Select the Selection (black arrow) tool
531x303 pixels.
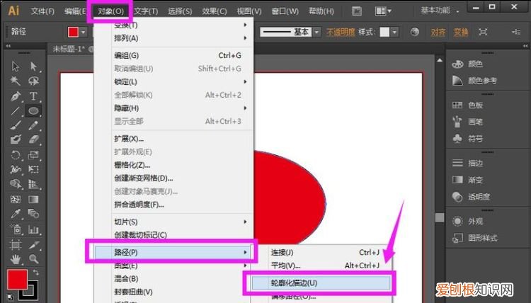16,66
